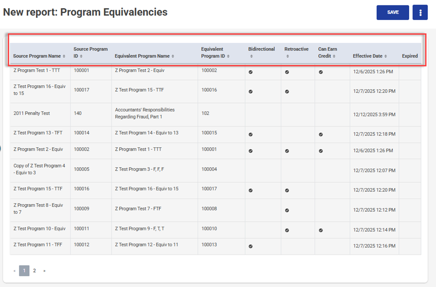Sort by Retroactive column

coord(296,52)
